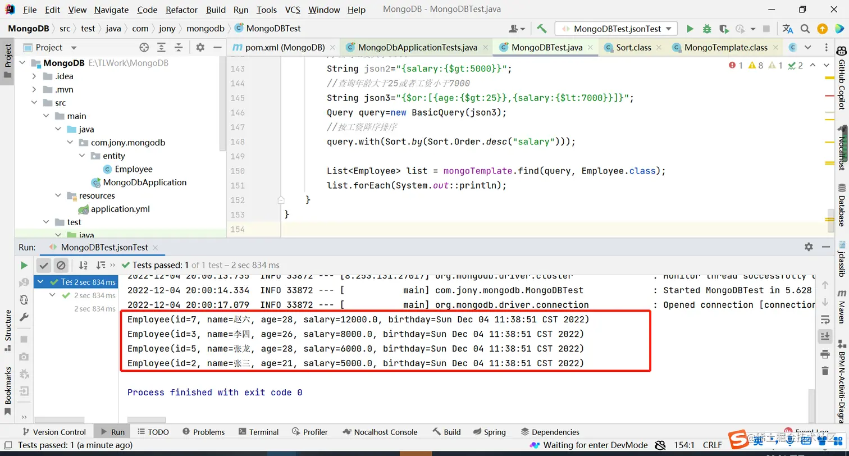Click the console horizontal scrollbar thumb
Screen dimensions: 849x456
tap(147, 420)
